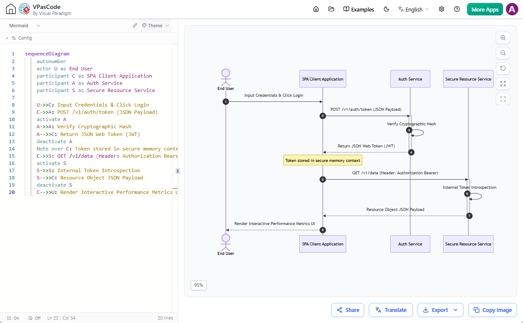Click the panel splitter drag handle

178,170
